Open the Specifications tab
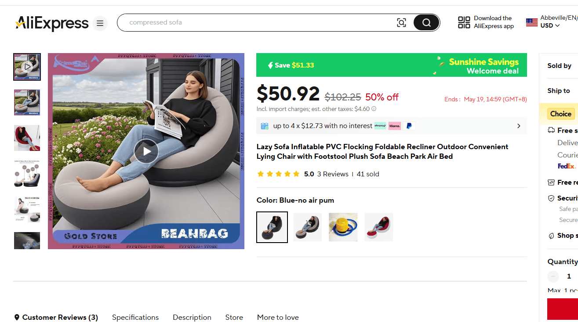This screenshot has height=322, width=578. (135, 317)
